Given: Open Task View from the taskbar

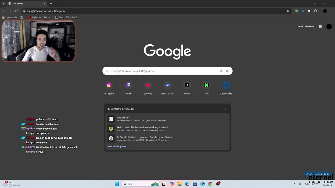Looking at the screenshot, I should 164,184.
